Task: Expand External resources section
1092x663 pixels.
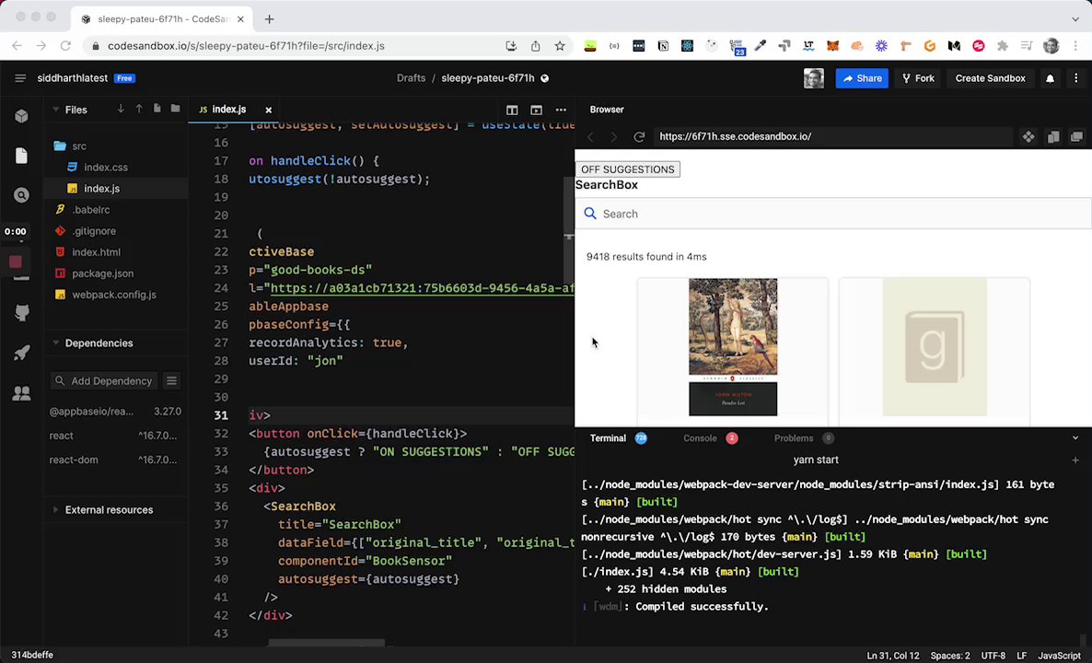Action: click(56, 510)
